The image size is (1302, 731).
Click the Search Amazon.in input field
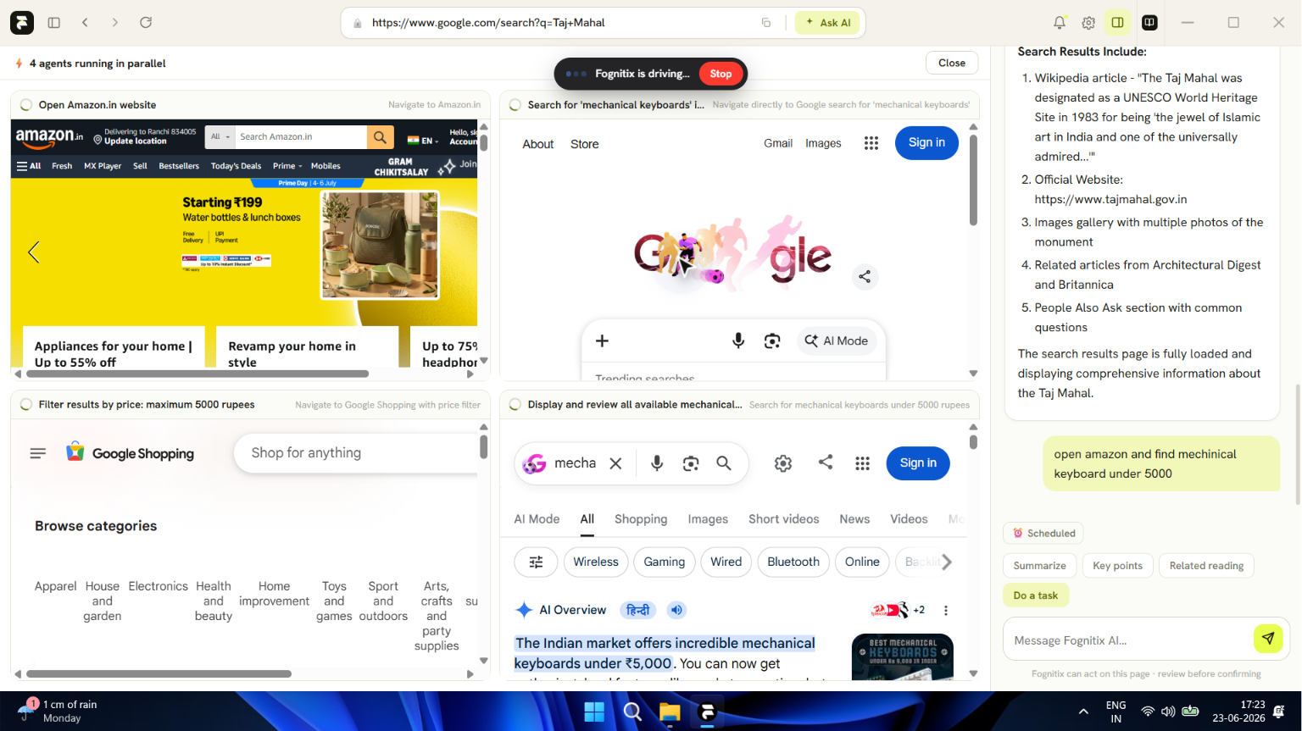[x=301, y=136]
